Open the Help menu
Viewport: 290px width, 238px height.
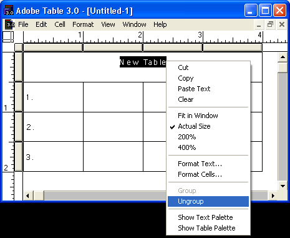tap(160, 24)
